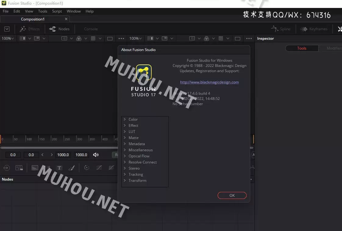Toggle right viewer grid guides
Image resolution: width=342 pixels, height=231 pixels.
[x=221, y=38]
